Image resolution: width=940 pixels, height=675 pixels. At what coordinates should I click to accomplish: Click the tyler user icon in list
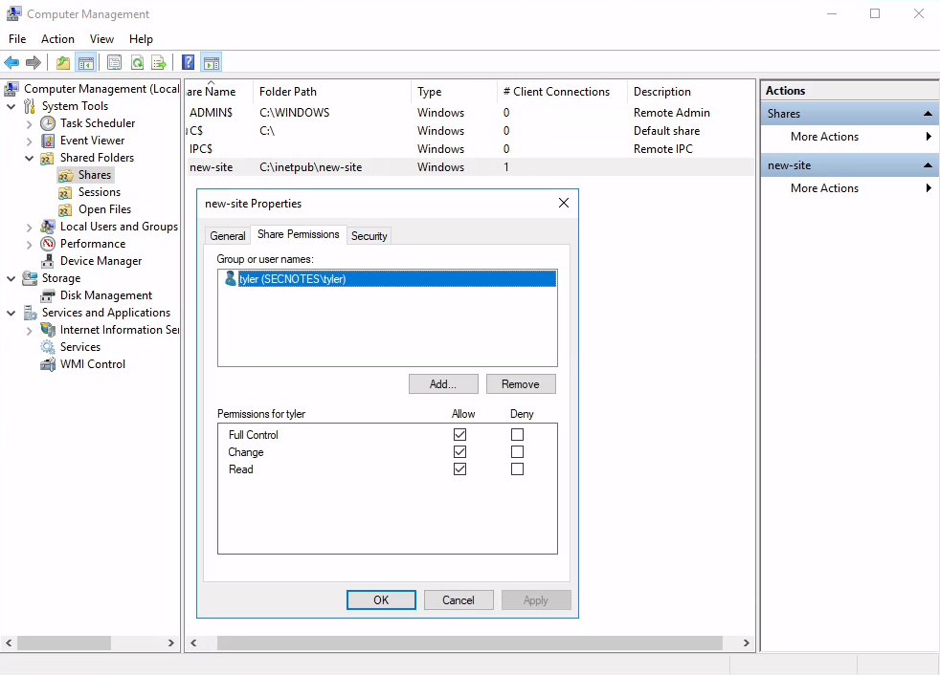pos(230,278)
